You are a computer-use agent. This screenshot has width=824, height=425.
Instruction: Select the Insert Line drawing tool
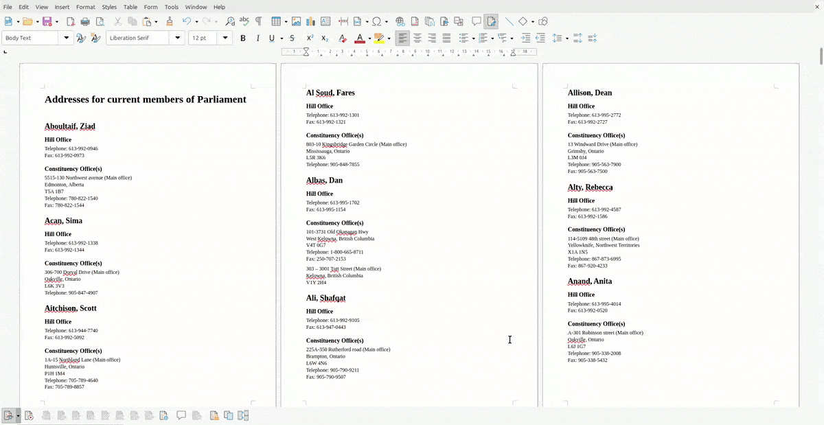(509, 21)
